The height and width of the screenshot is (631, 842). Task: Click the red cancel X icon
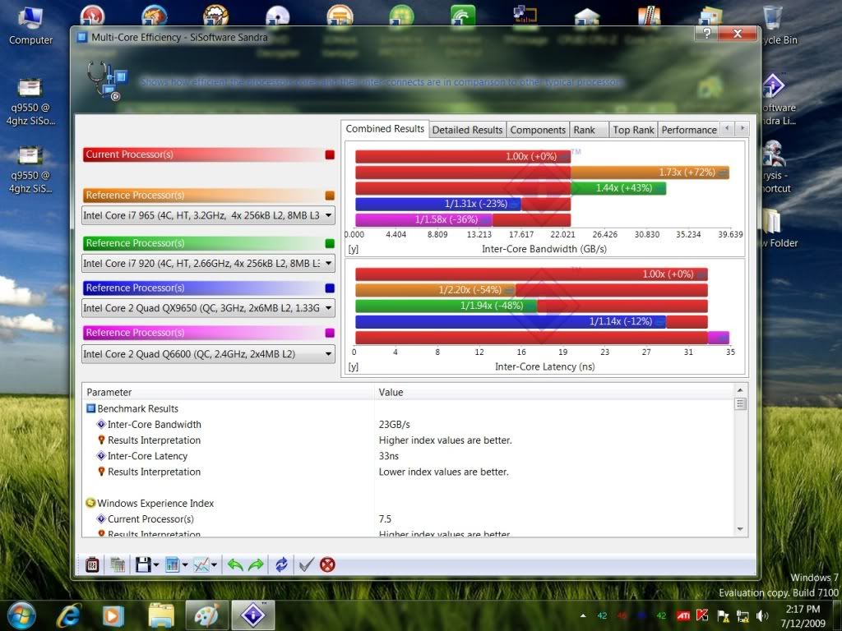327,564
